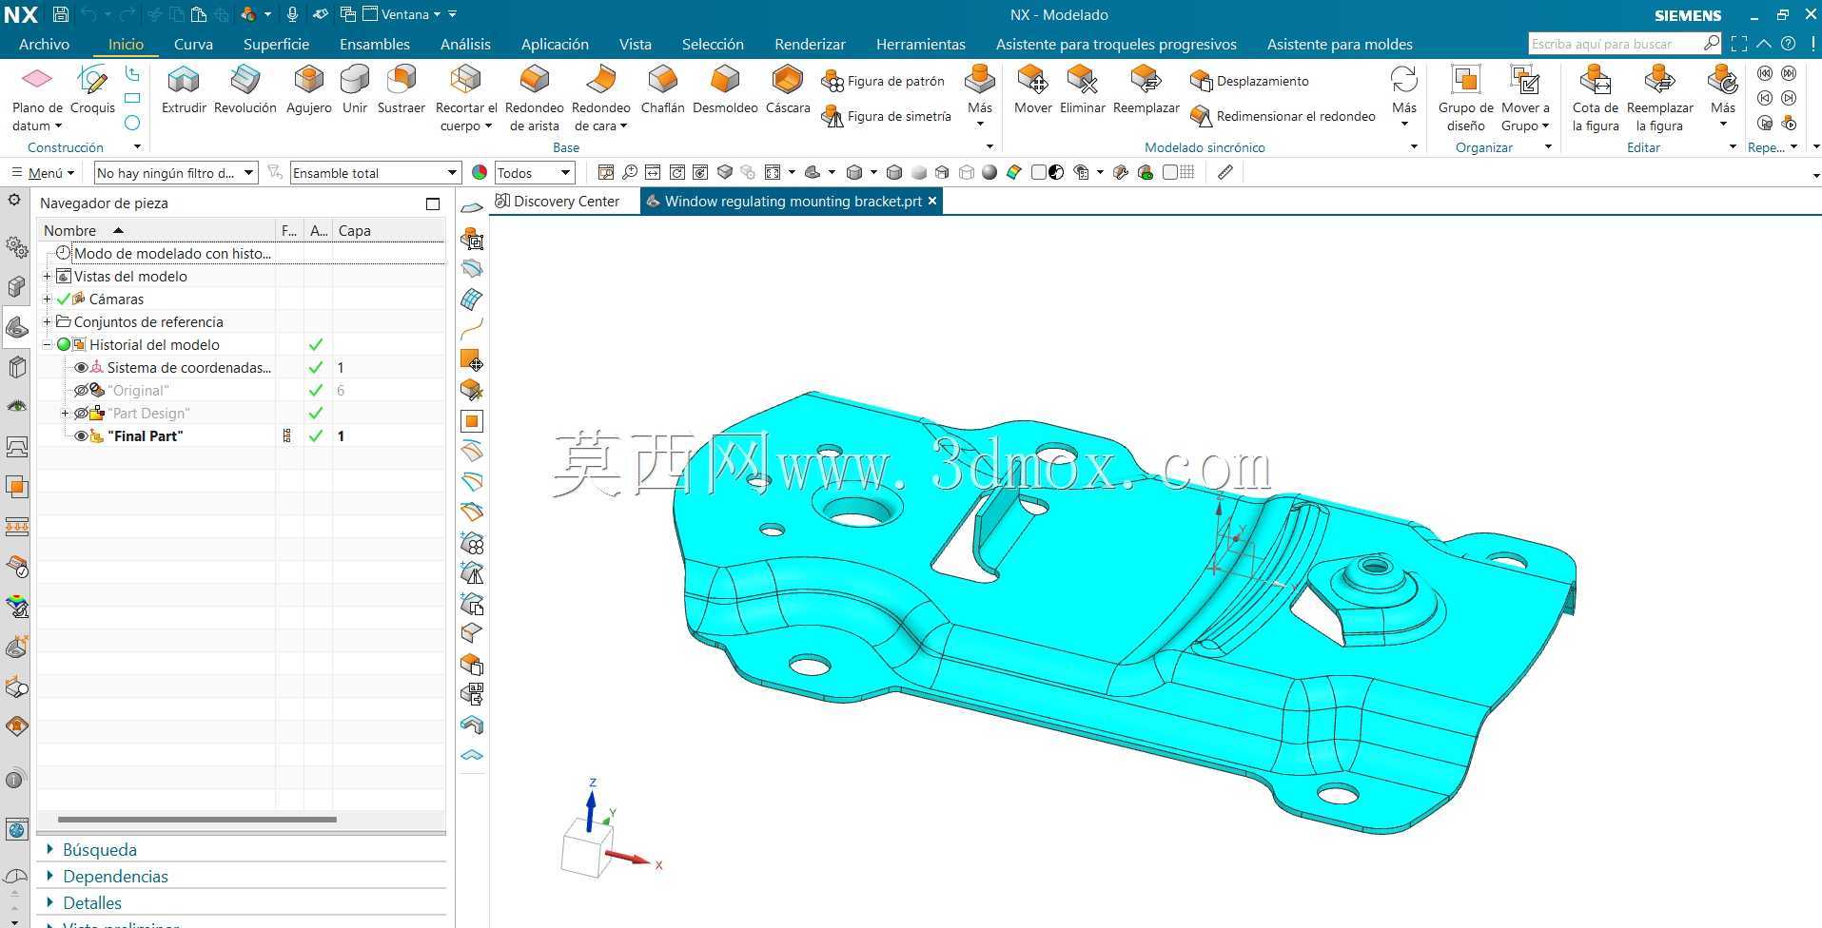The height and width of the screenshot is (928, 1822).
Task: Select the Extrudir tool
Action: (184, 90)
